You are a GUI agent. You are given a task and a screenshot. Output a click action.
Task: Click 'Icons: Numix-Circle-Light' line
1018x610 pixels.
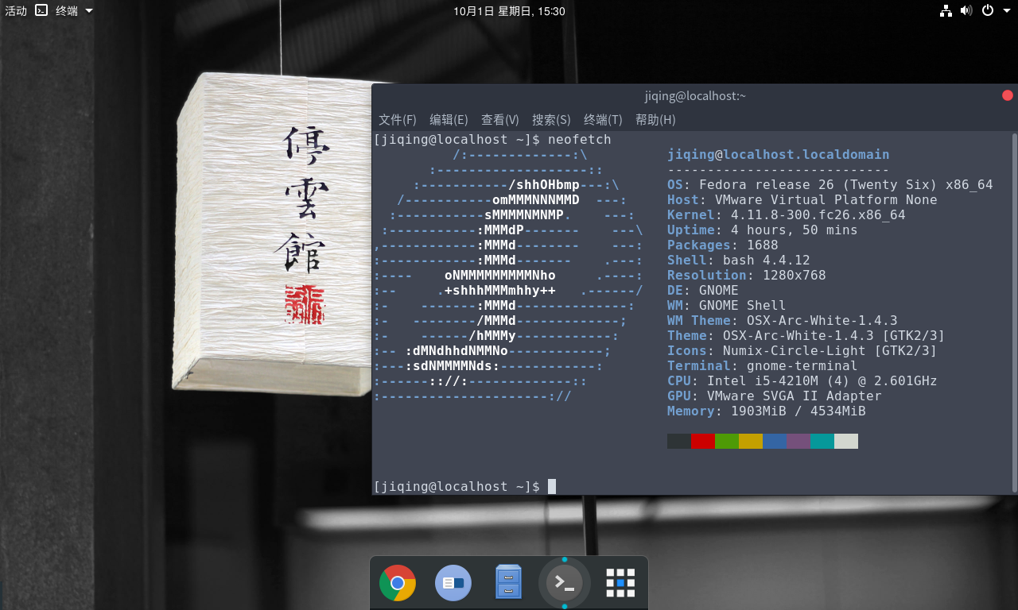802,351
